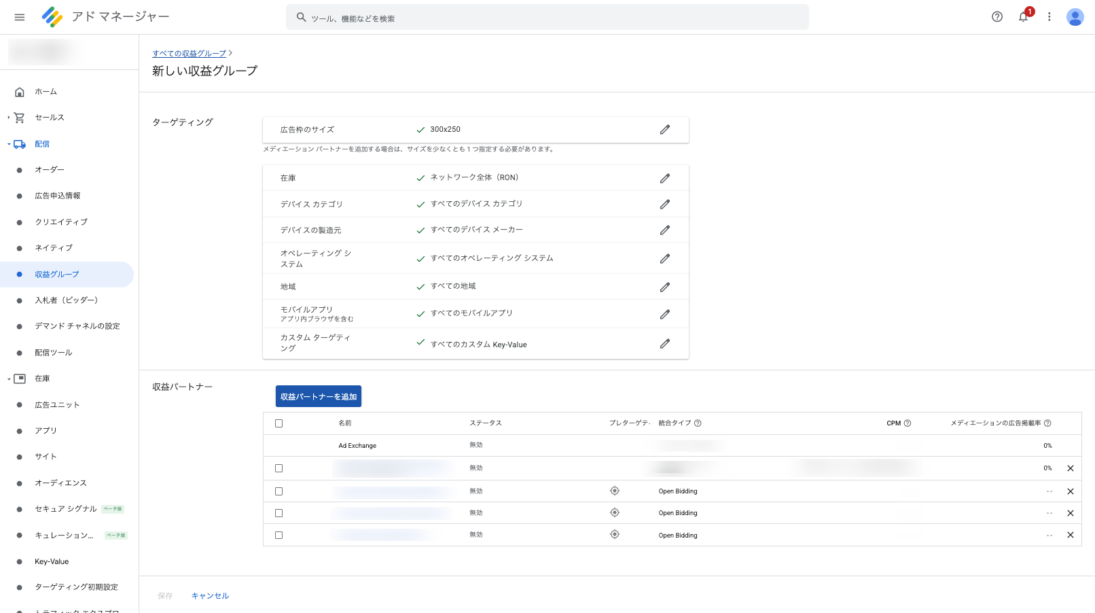Open 広告申込情報 in the sidebar
The image size is (1095, 613).
pos(58,196)
